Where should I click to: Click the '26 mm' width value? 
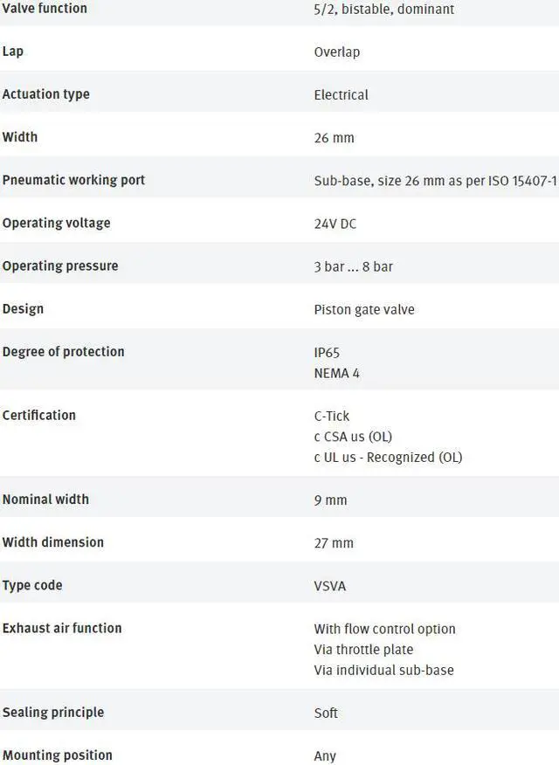tap(334, 138)
